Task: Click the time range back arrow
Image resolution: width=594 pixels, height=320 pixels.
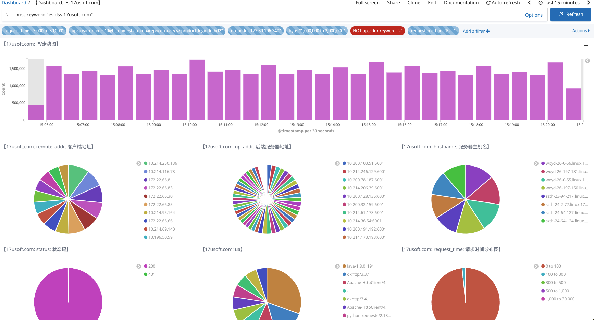Action: [529, 3]
